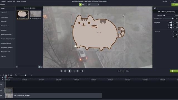Open the Вид menu
This screenshot has height=100, width=178.
14,1
